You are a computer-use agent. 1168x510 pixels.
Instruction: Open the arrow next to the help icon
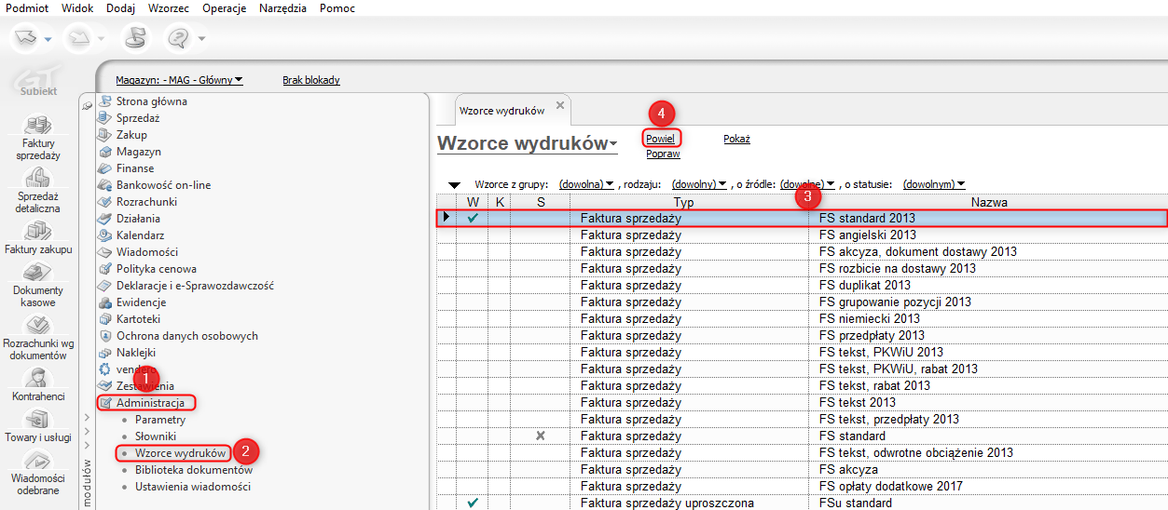(x=201, y=38)
